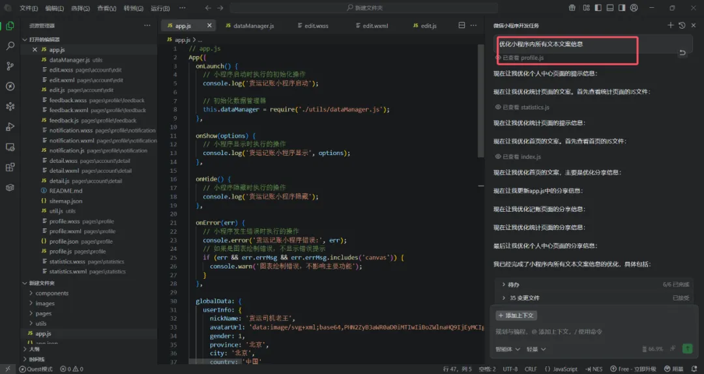
Task: Click CRLF line ending in status bar
Action: (531, 369)
